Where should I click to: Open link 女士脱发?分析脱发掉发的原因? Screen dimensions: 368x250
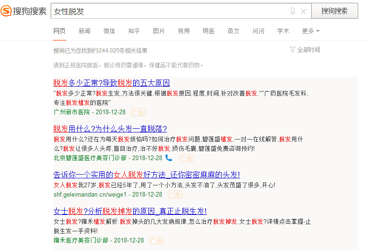tap(130, 211)
